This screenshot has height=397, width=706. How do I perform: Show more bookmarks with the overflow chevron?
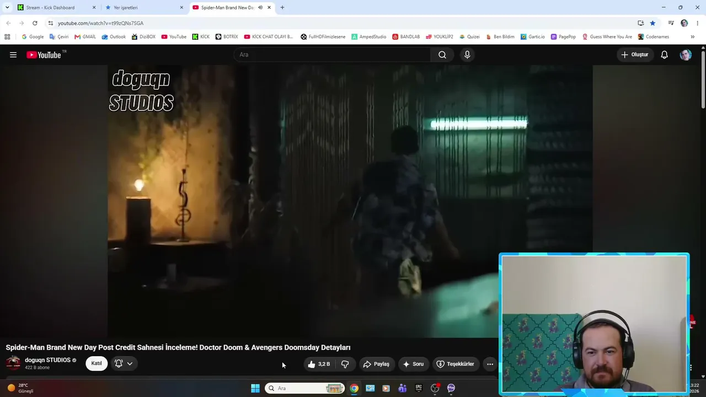(x=692, y=37)
